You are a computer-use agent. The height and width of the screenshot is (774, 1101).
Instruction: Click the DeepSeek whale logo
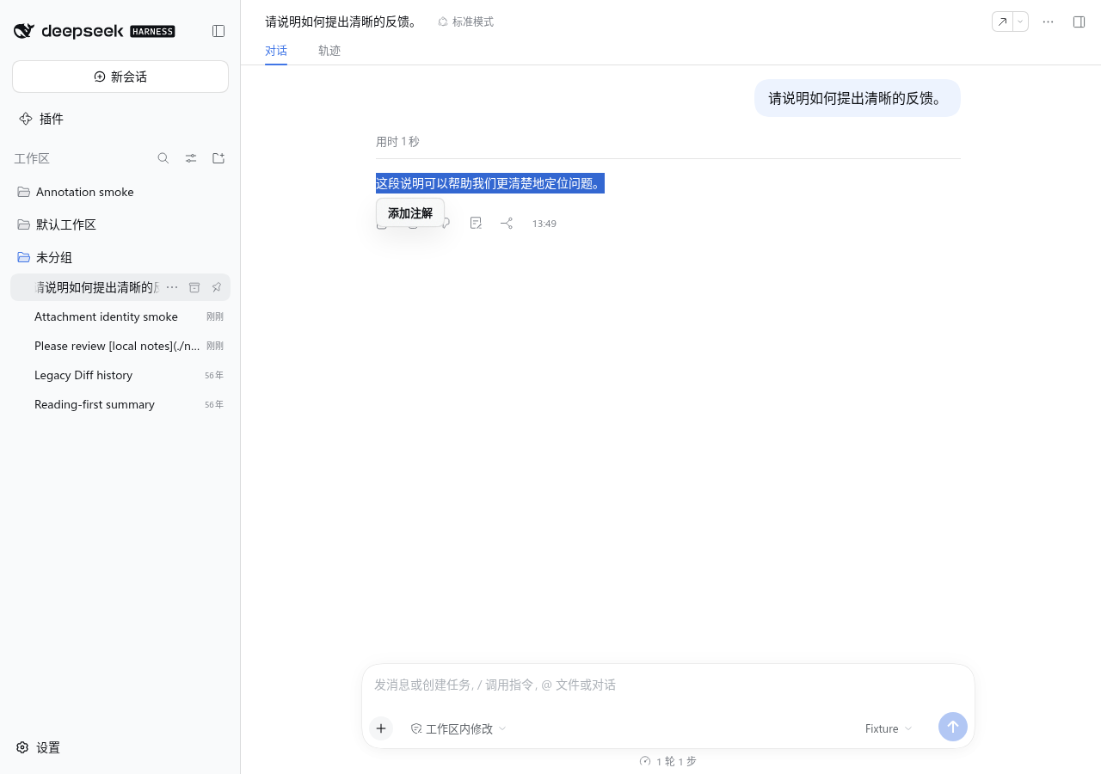pyautogui.click(x=24, y=31)
